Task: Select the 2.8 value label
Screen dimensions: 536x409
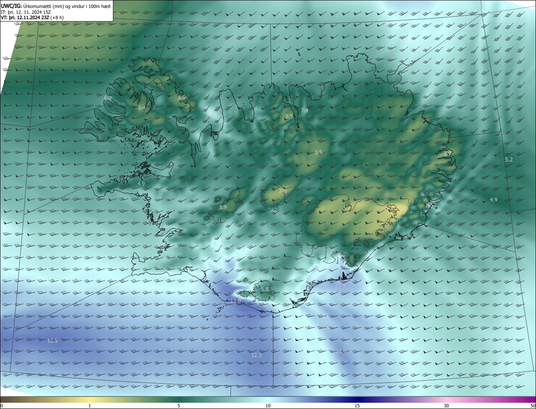Action: point(283,192)
